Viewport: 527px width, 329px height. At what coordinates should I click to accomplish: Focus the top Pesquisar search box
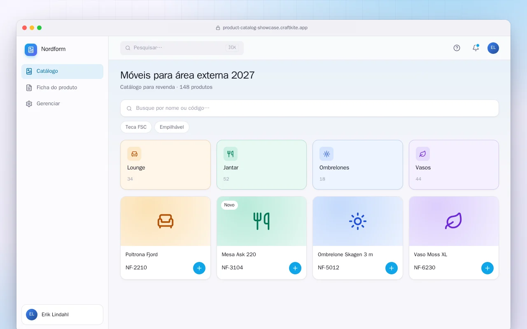click(x=182, y=48)
